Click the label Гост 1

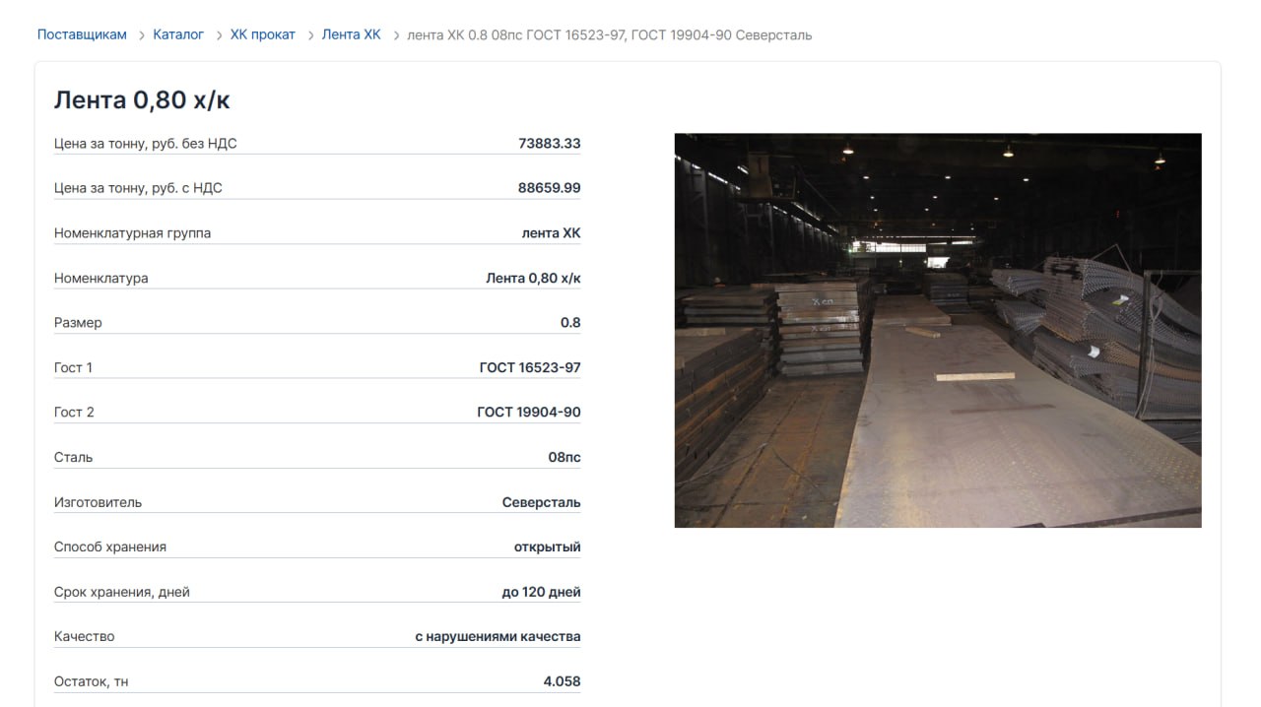[x=74, y=367]
